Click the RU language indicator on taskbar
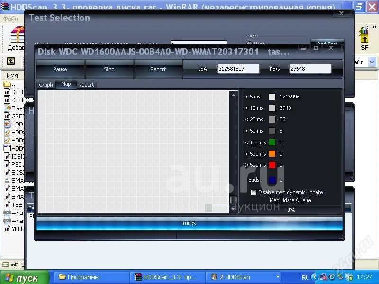379x284 pixels. coord(305,277)
